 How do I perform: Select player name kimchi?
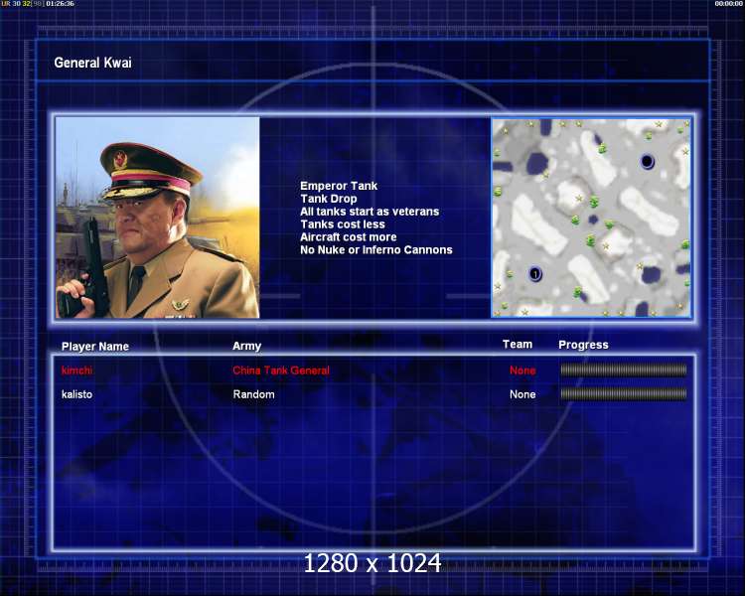click(76, 371)
